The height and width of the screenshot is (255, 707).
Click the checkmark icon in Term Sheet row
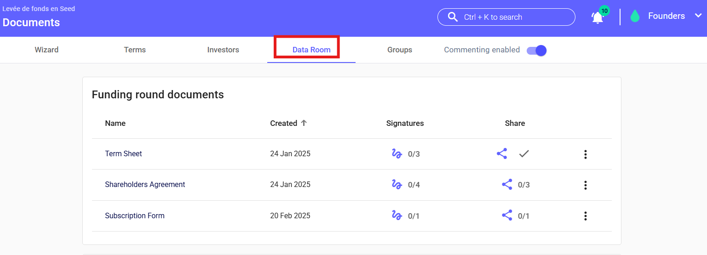(x=524, y=154)
